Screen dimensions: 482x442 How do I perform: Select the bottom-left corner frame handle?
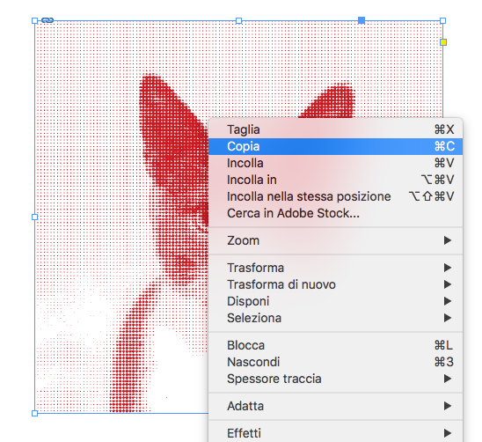point(34,413)
